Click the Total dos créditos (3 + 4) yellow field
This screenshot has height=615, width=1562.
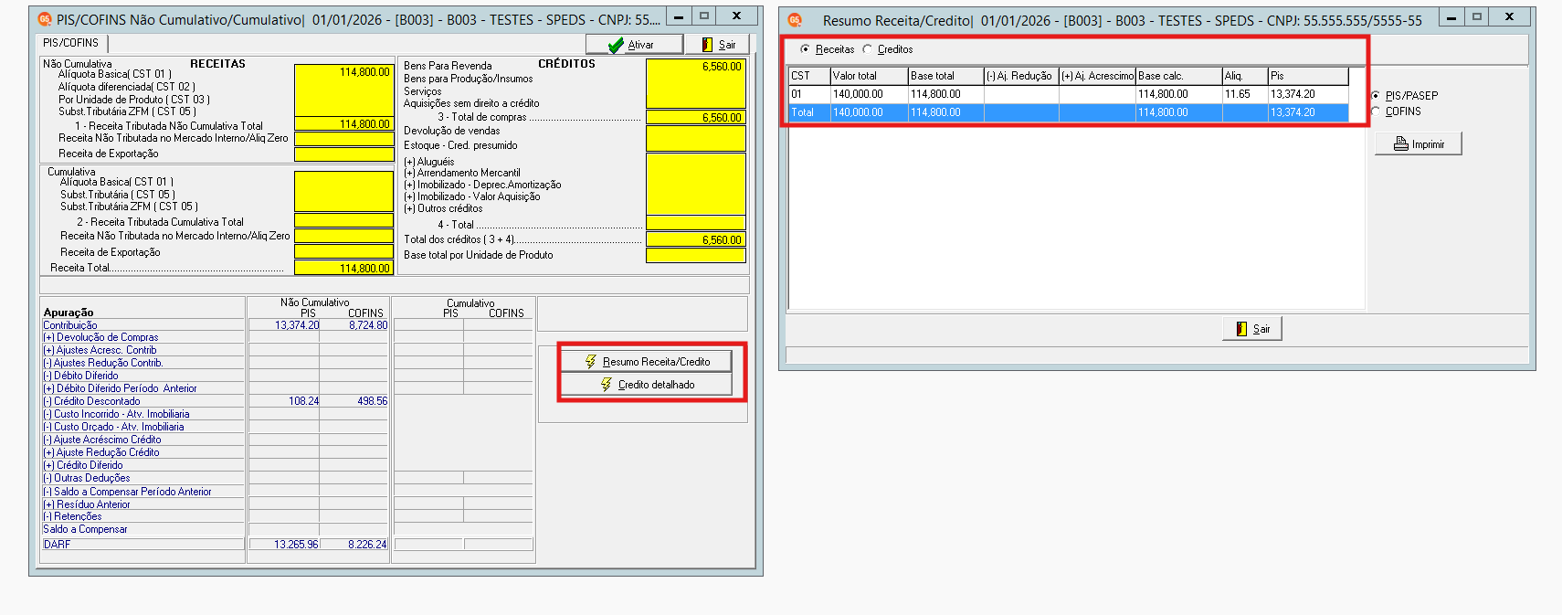(696, 239)
